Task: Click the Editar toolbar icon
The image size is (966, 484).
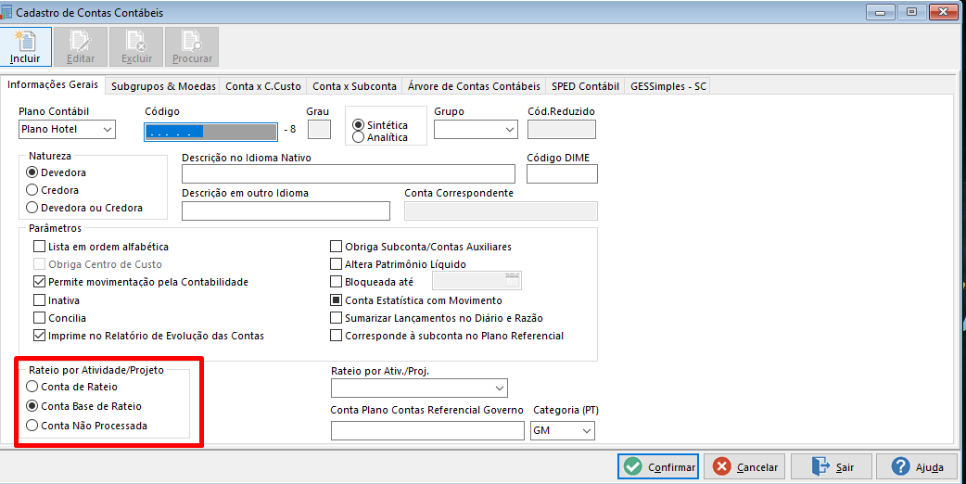Action: [x=81, y=46]
